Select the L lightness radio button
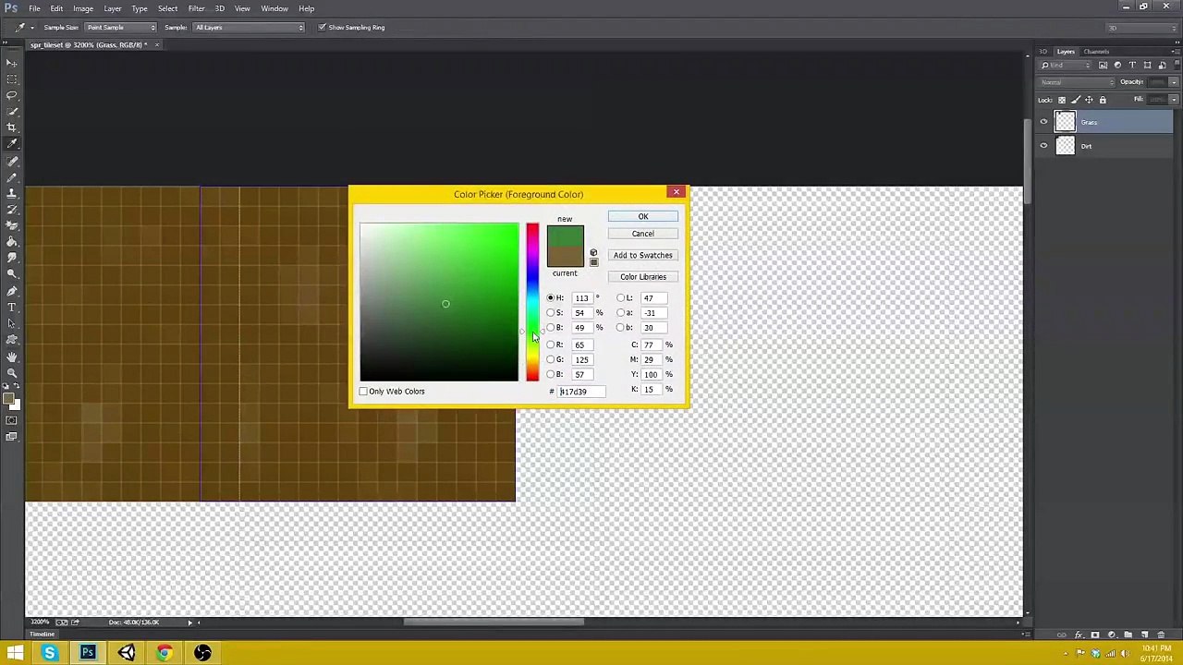Image resolution: width=1183 pixels, height=665 pixels. pos(621,298)
